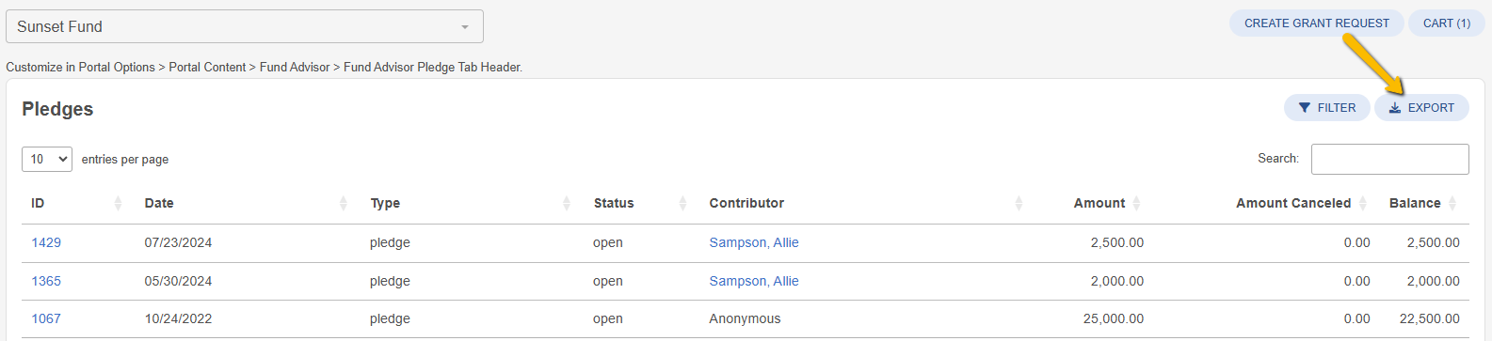Viewport: 1492px width, 341px height.
Task: Sort by Status column sort icon
Action: (x=682, y=203)
